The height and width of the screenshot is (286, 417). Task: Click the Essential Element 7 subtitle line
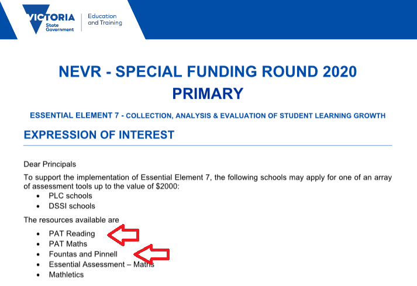click(208, 115)
